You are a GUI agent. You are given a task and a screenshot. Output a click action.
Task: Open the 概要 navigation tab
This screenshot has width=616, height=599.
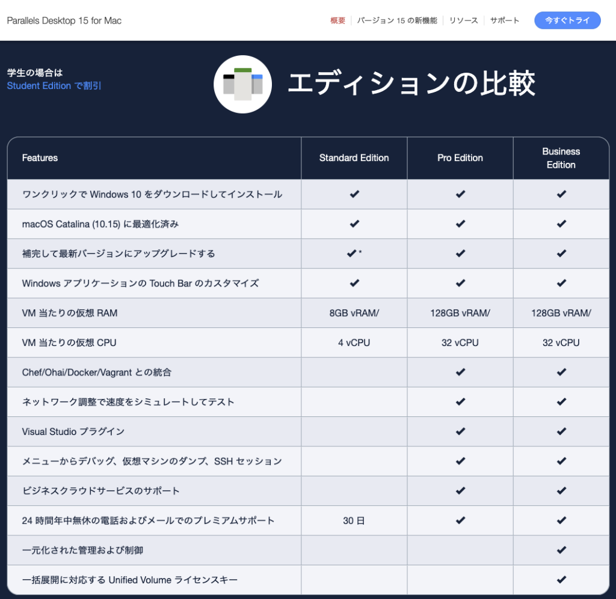pyautogui.click(x=337, y=20)
